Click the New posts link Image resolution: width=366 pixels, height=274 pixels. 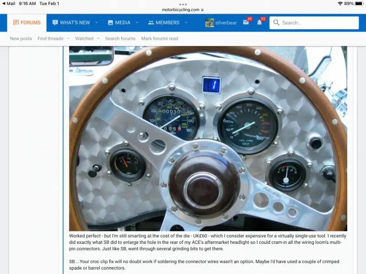[x=21, y=39]
